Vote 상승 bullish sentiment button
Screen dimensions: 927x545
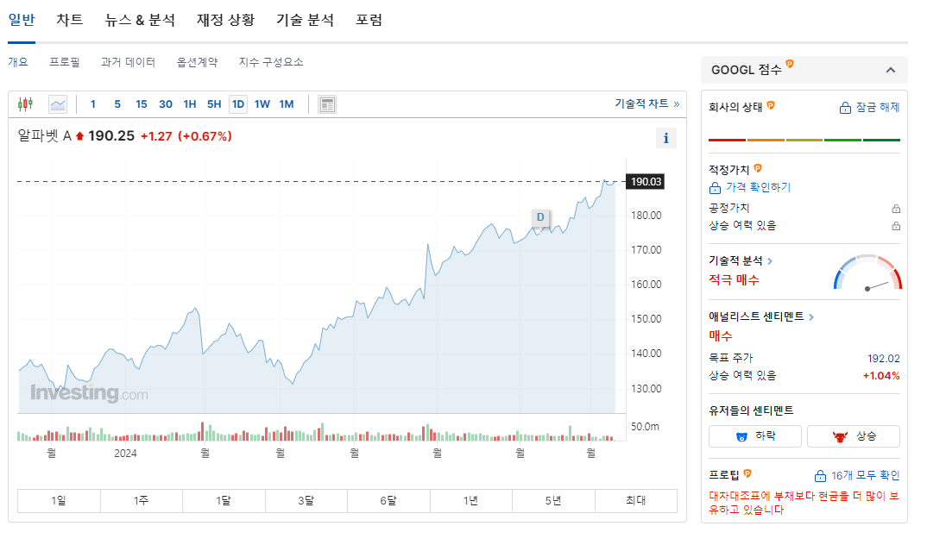(854, 436)
